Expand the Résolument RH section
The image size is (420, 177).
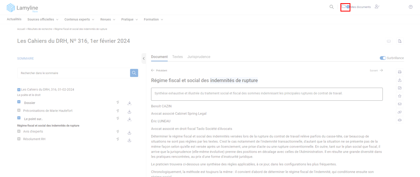(19, 139)
